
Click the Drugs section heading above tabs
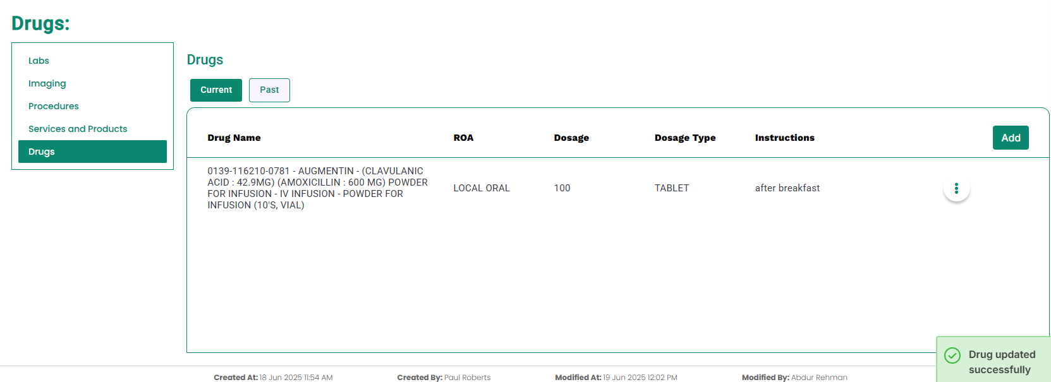(x=205, y=60)
